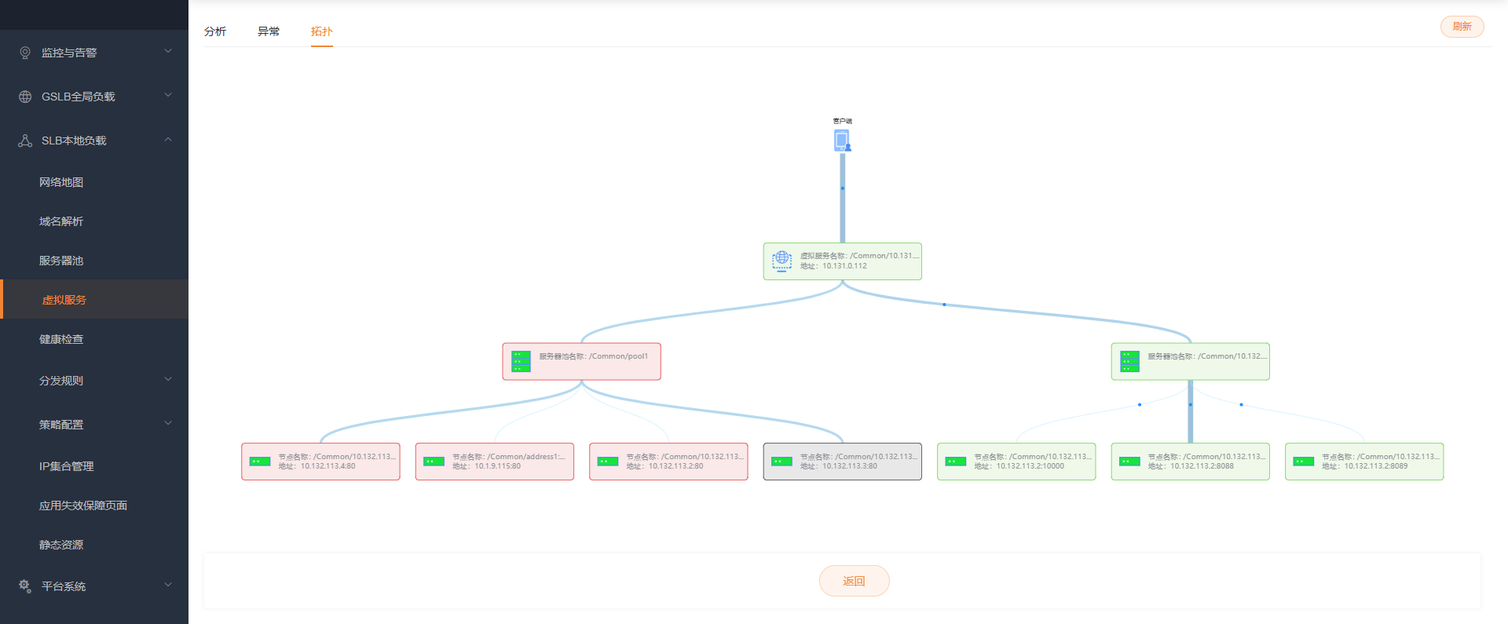Click the 刷新 refresh button
The width and height of the screenshot is (1508, 624).
1462,27
